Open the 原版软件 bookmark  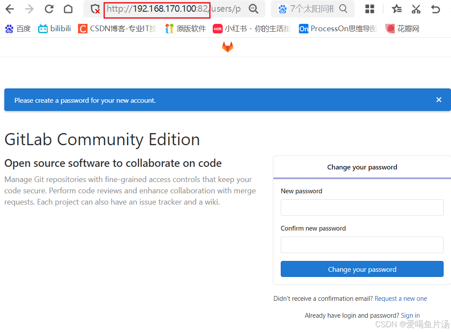pos(185,29)
